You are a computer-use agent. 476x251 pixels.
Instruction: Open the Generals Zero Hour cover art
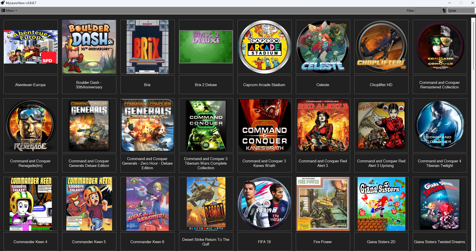148,125
